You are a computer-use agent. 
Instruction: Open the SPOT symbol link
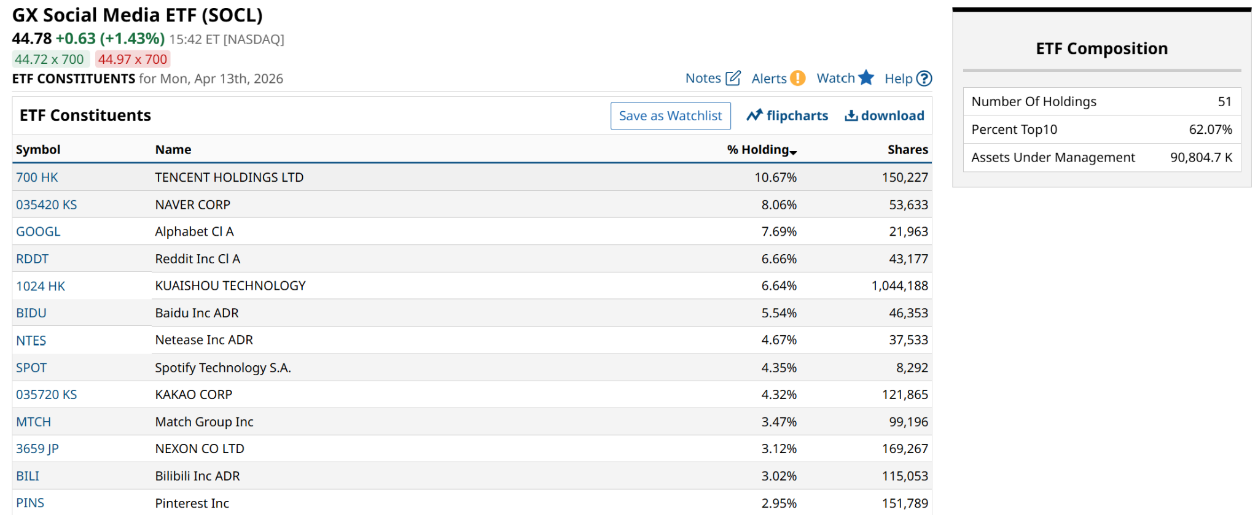click(31, 368)
